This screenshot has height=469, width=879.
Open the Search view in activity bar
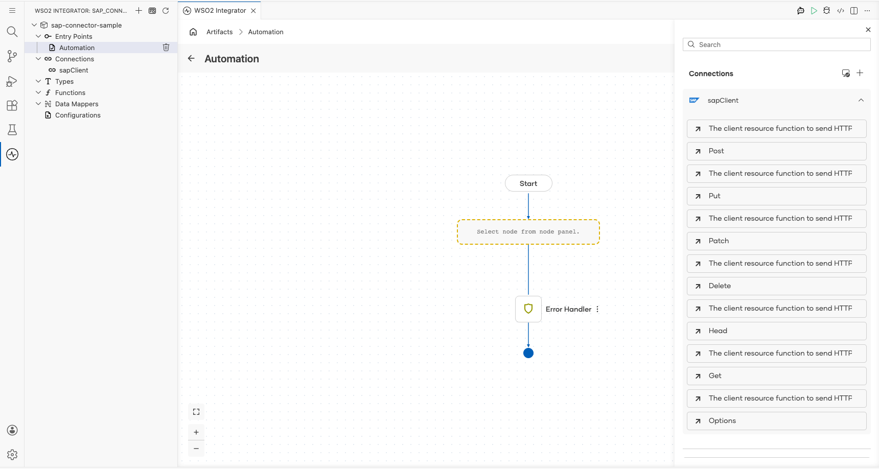(x=12, y=32)
